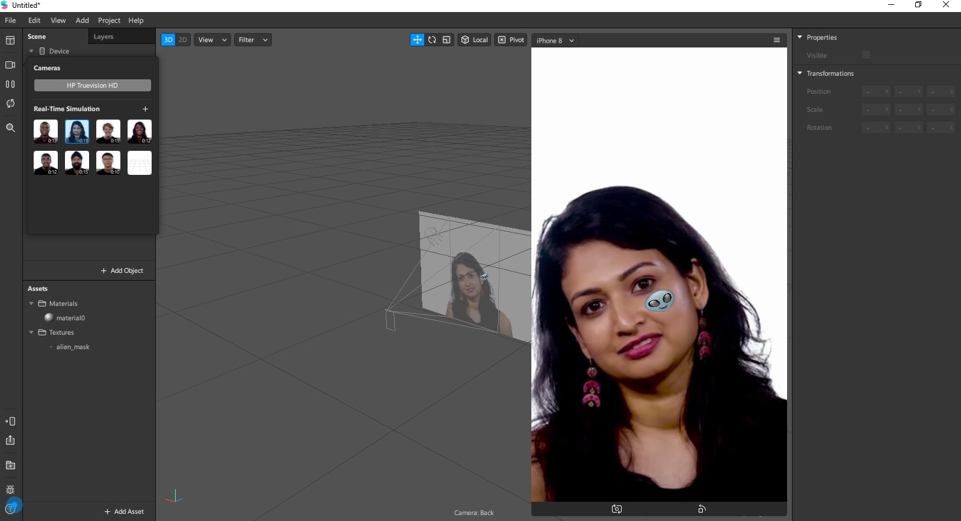Viewport: 961px width, 521px height.
Task: Open the View dropdown in viewport
Action: coord(212,40)
